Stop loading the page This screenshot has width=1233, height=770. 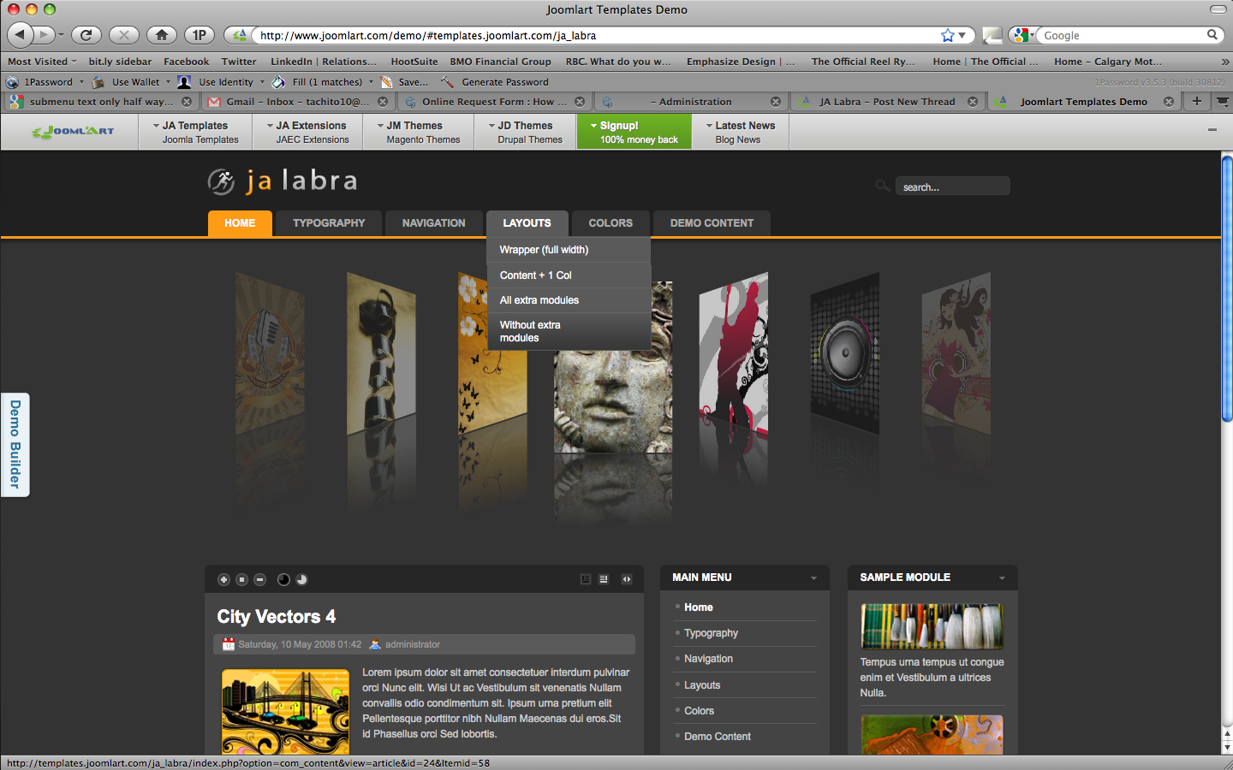[123, 35]
